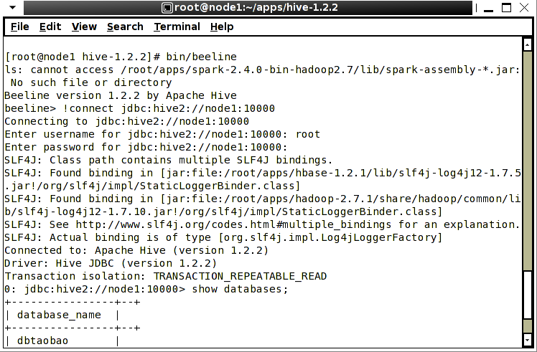Open the Search menu
Screen dimensions: 537x352
click(x=125, y=27)
